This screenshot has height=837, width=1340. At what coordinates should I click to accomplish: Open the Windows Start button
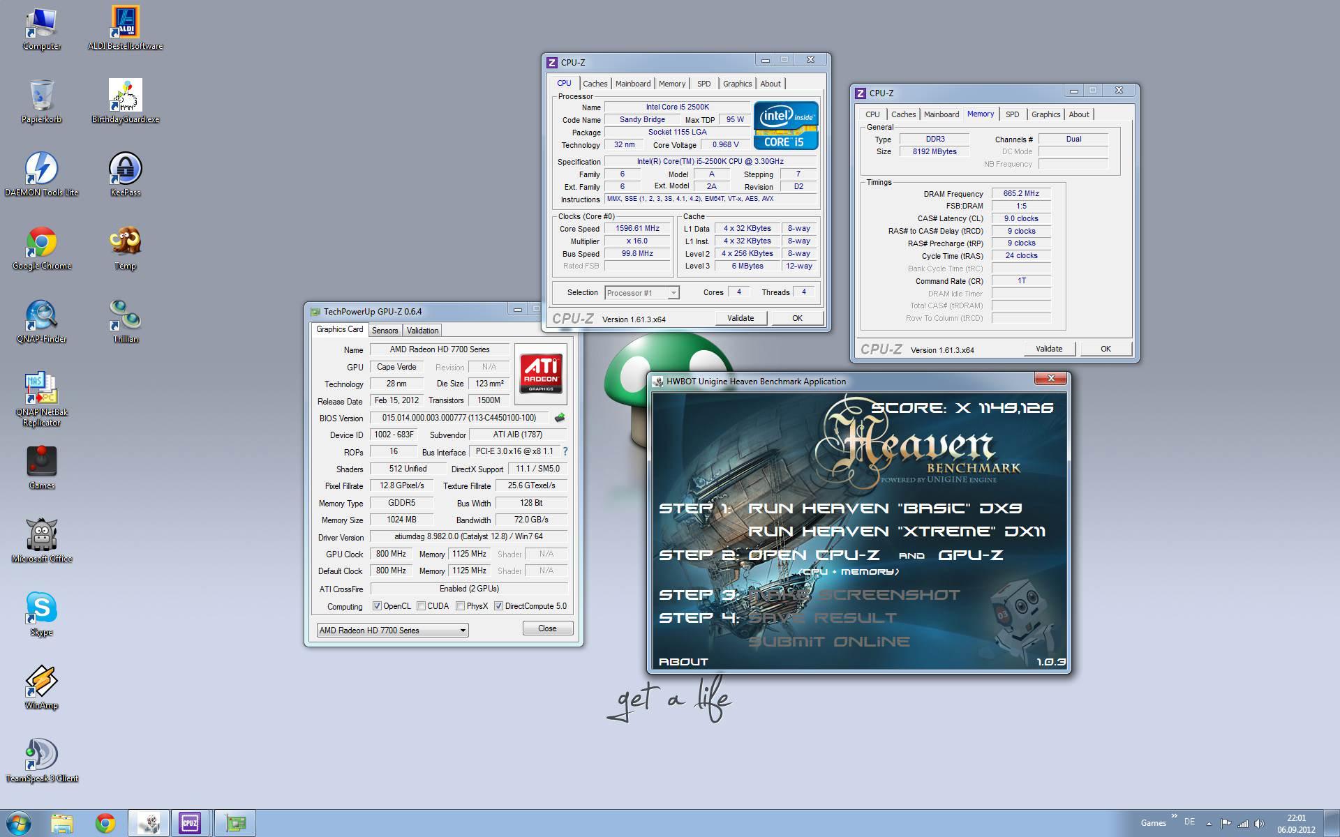(x=18, y=824)
